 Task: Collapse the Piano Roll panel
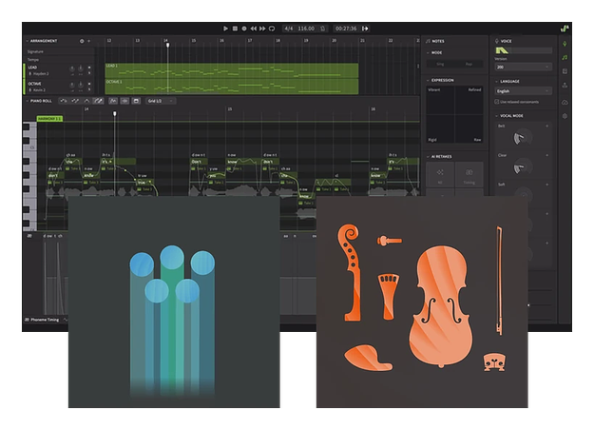click(28, 101)
